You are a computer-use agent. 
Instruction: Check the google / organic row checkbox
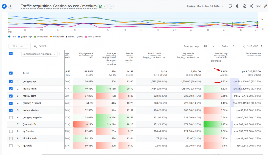click(11, 118)
